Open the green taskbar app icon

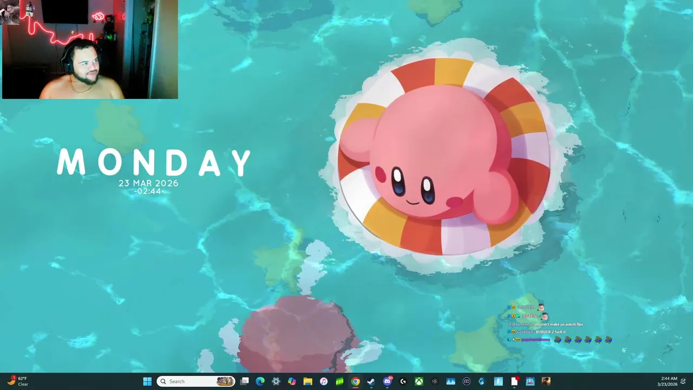(339, 381)
